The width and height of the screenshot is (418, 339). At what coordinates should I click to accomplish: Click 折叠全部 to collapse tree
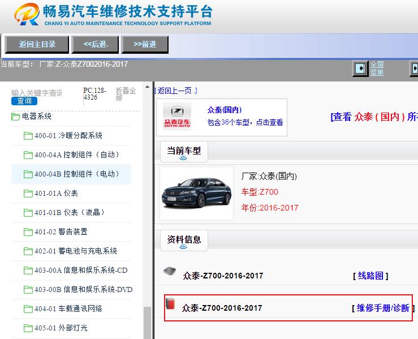pos(126,94)
